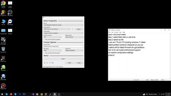
Task: Open the Notepad Edit menu
Action: (x=112, y=32)
